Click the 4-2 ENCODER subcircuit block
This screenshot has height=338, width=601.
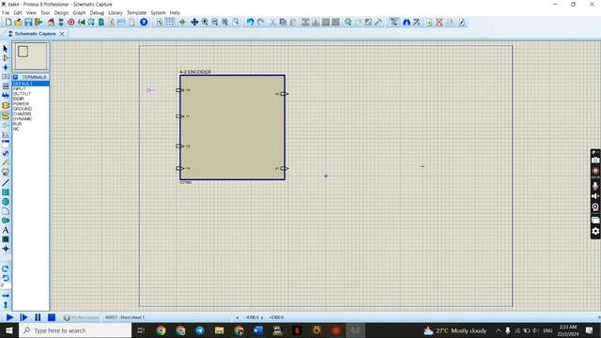232,128
